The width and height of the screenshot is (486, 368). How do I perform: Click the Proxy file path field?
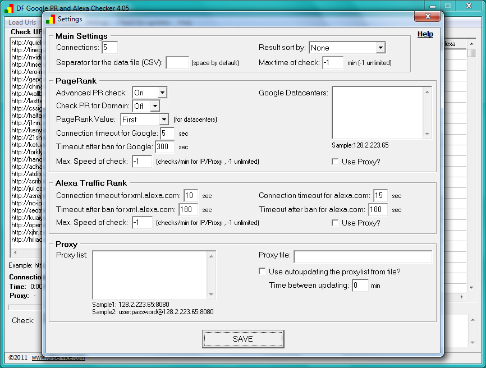pos(363,256)
